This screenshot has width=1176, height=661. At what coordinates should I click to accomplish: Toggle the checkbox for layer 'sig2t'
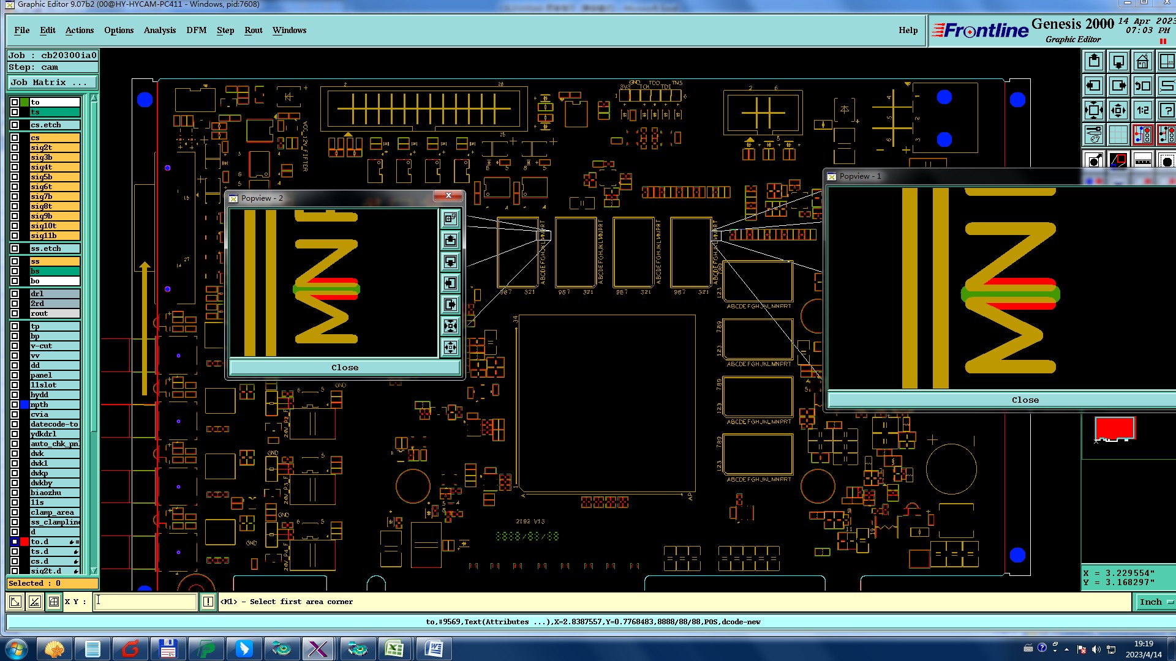click(x=15, y=148)
